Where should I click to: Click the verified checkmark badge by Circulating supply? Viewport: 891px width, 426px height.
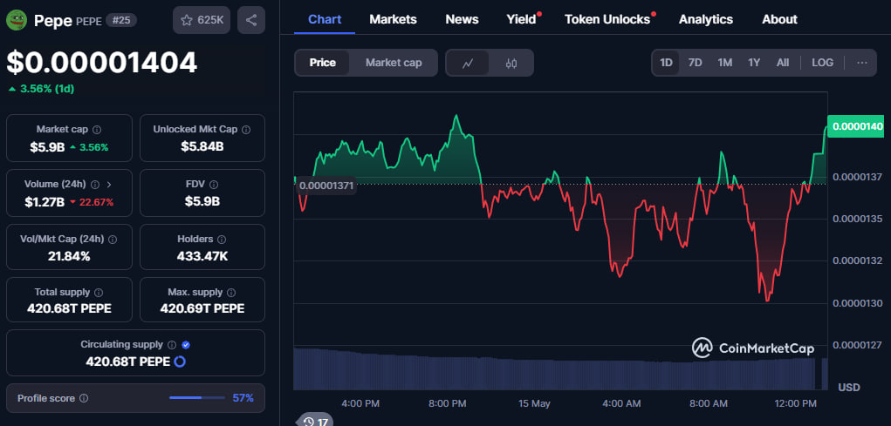[186, 345]
